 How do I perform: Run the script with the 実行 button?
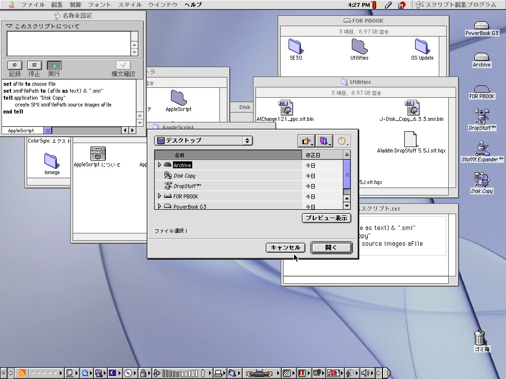54,66
